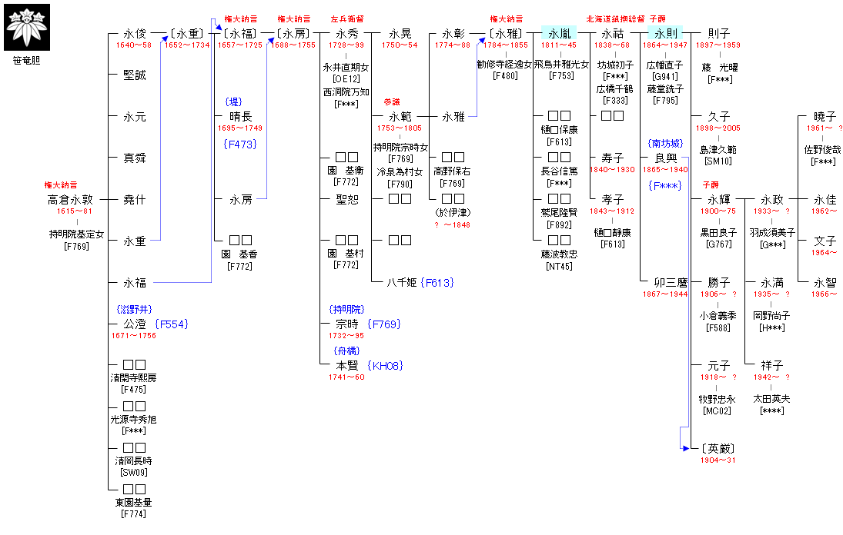
Task: Click the entry 島津久範
Action: 718,150
